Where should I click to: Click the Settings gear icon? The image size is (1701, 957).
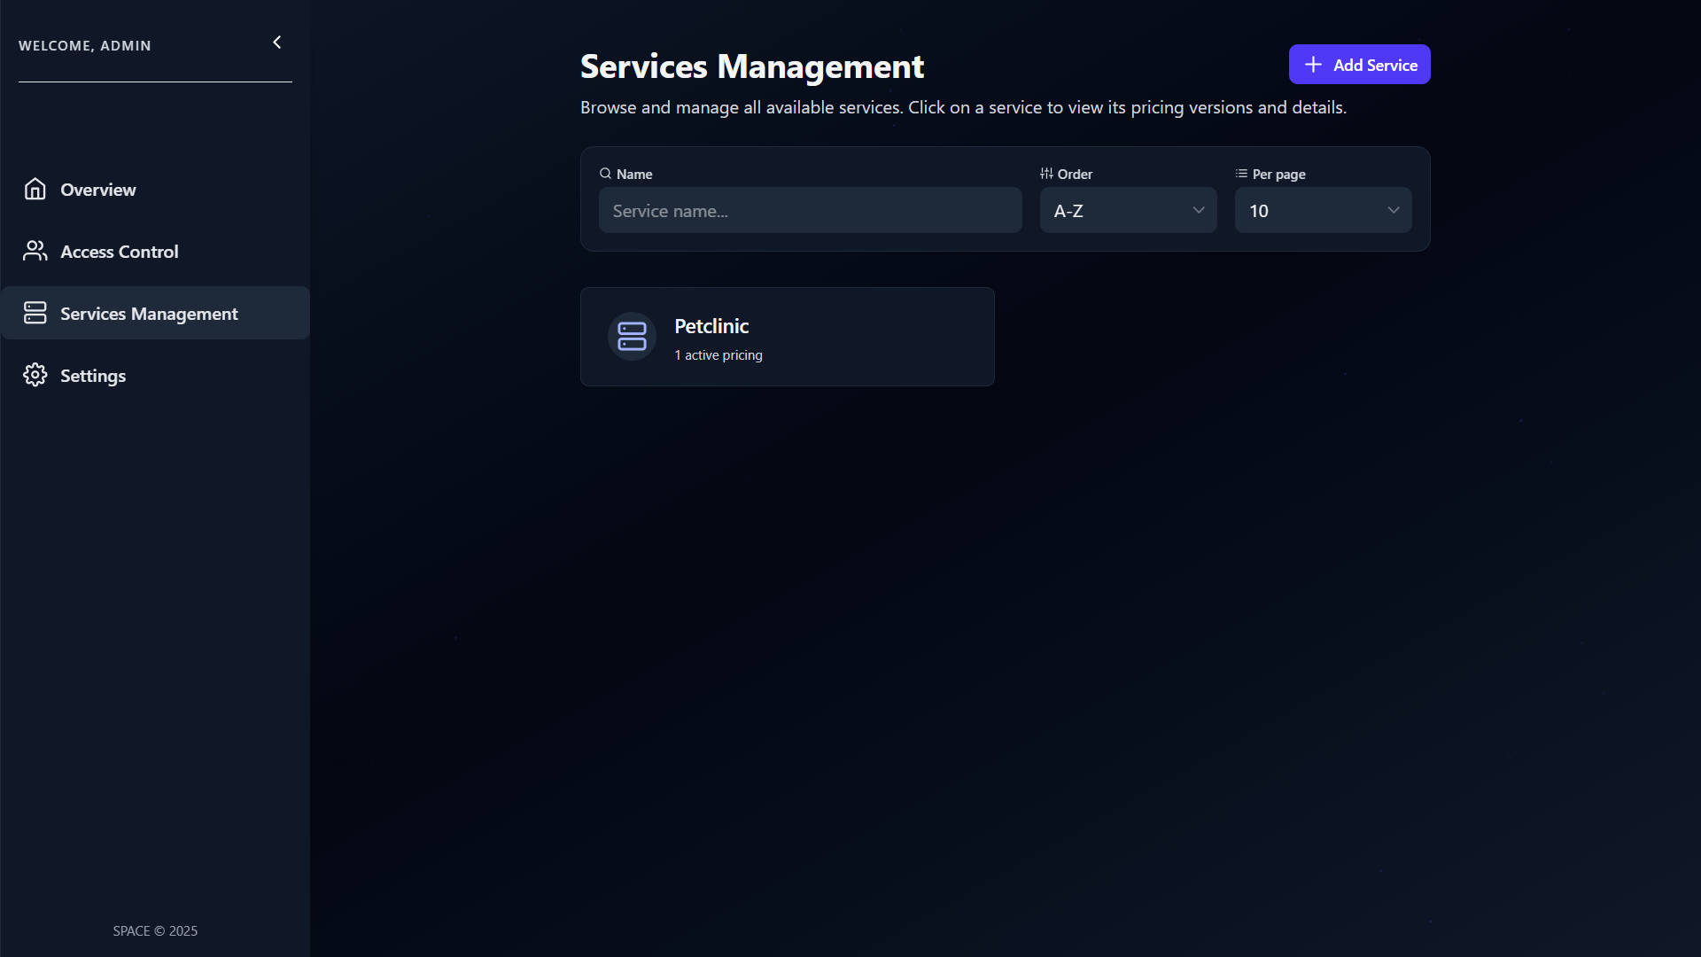tap(35, 375)
